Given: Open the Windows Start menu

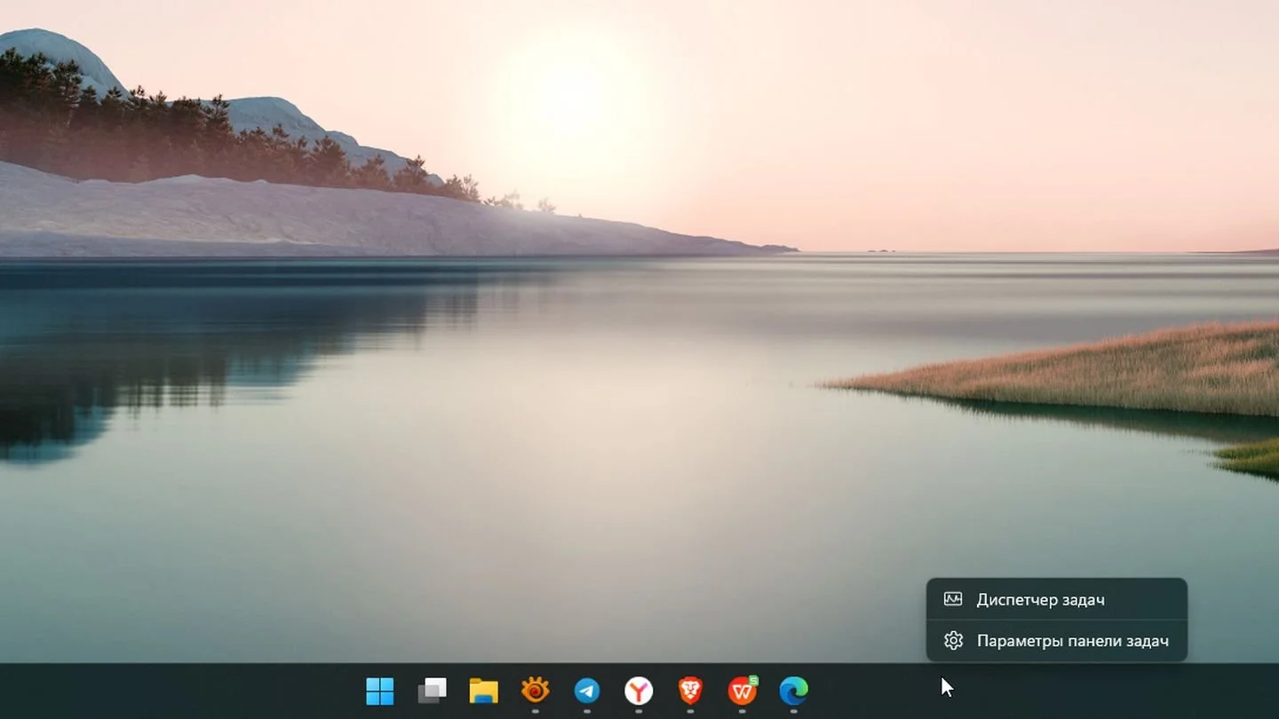Looking at the screenshot, I should point(380,690).
